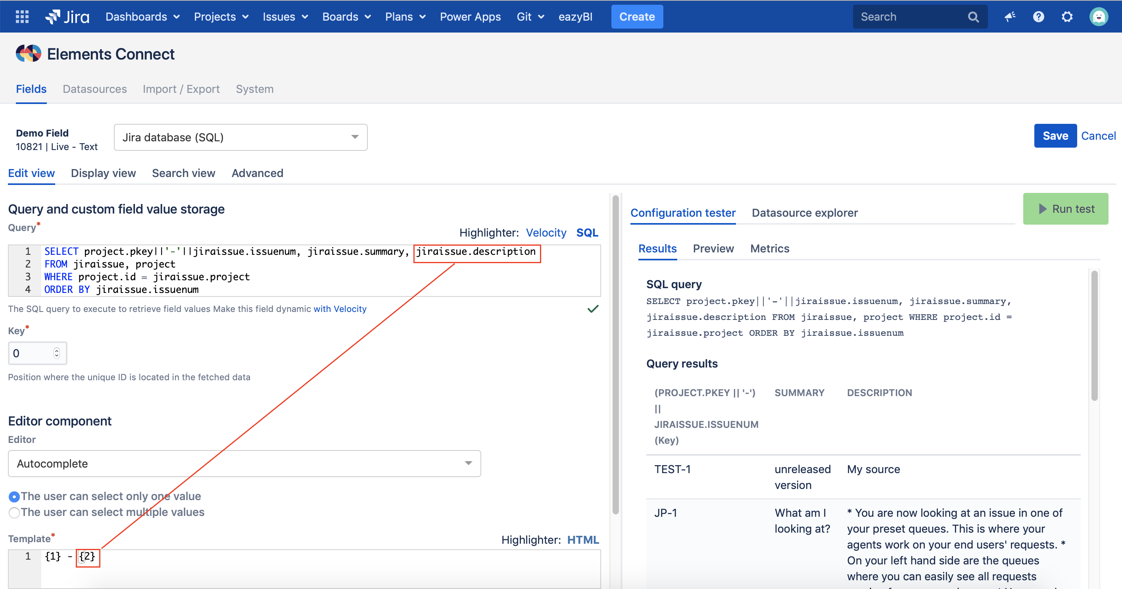Viewport: 1122px width, 589px height.
Task: Click the Run test button
Action: 1065,209
